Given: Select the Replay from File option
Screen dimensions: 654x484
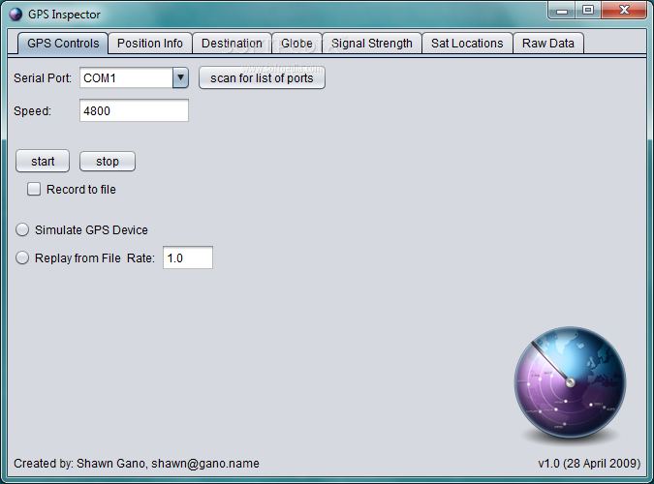Looking at the screenshot, I should [22, 257].
